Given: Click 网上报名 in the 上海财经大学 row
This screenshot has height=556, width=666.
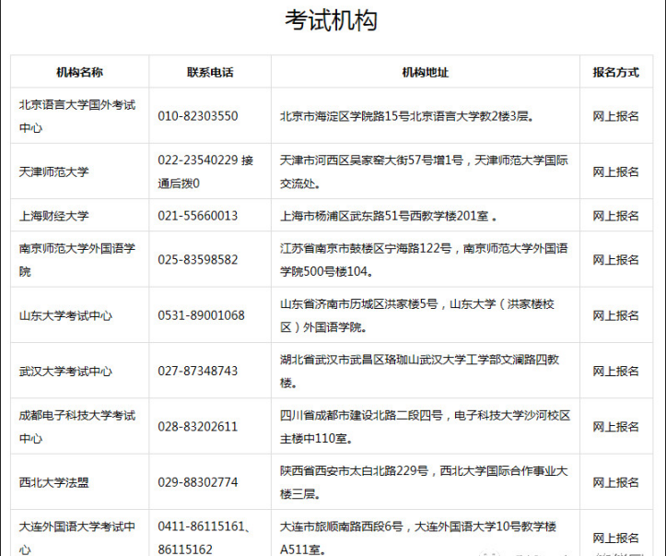Looking at the screenshot, I should click(616, 216).
